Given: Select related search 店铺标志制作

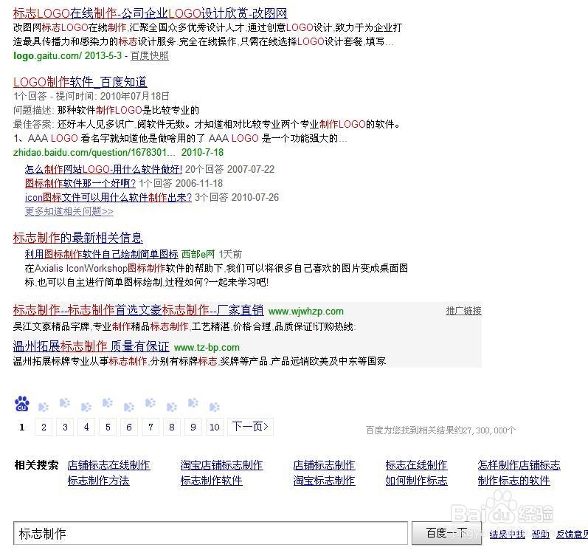Looking at the screenshot, I should (324, 465).
